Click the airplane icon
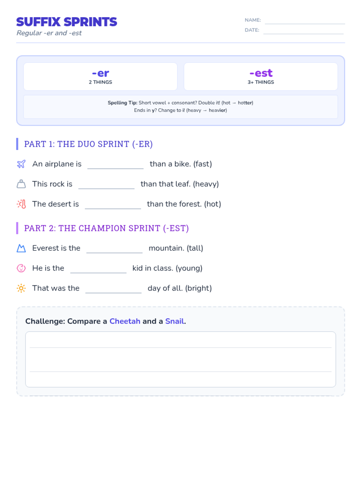The height and width of the screenshot is (481, 361). (x=21, y=164)
